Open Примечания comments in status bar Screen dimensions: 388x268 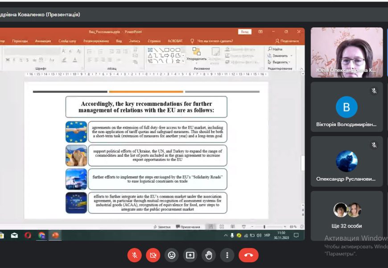pos(188,227)
